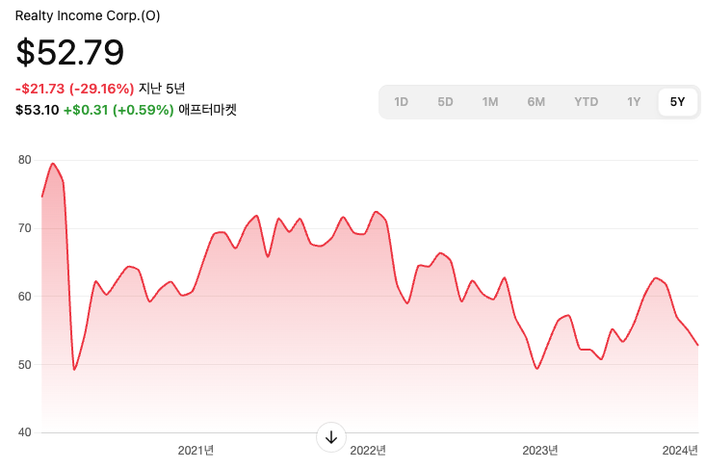Click the Realty Income Corp.(O) title
705x469 pixels.
pyautogui.click(x=88, y=15)
